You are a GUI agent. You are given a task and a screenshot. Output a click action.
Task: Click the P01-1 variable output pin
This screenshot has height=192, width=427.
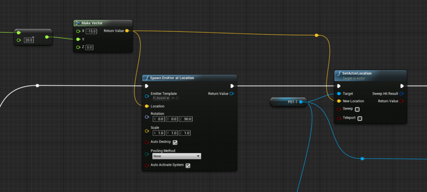pos(301,102)
